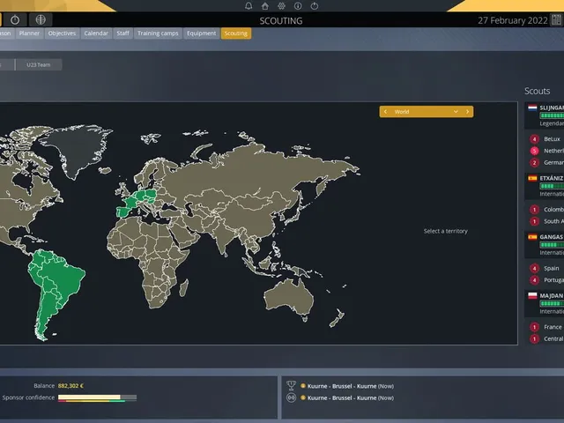The height and width of the screenshot is (423, 564).
Task: Click the France assignment text
Action: tap(553, 327)
